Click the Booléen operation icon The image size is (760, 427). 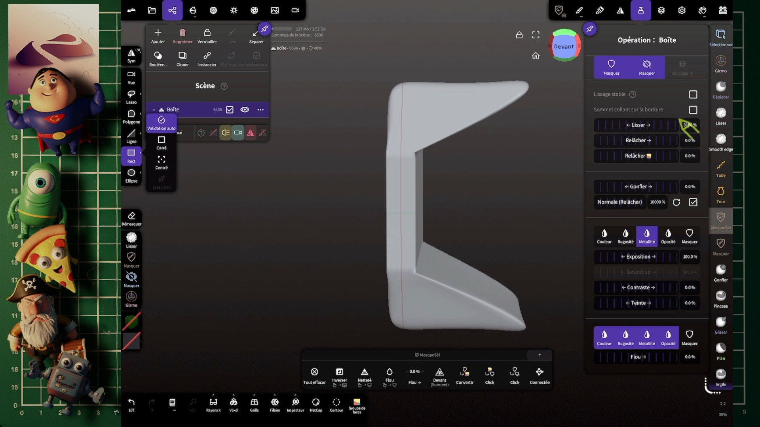pos(158,58)
